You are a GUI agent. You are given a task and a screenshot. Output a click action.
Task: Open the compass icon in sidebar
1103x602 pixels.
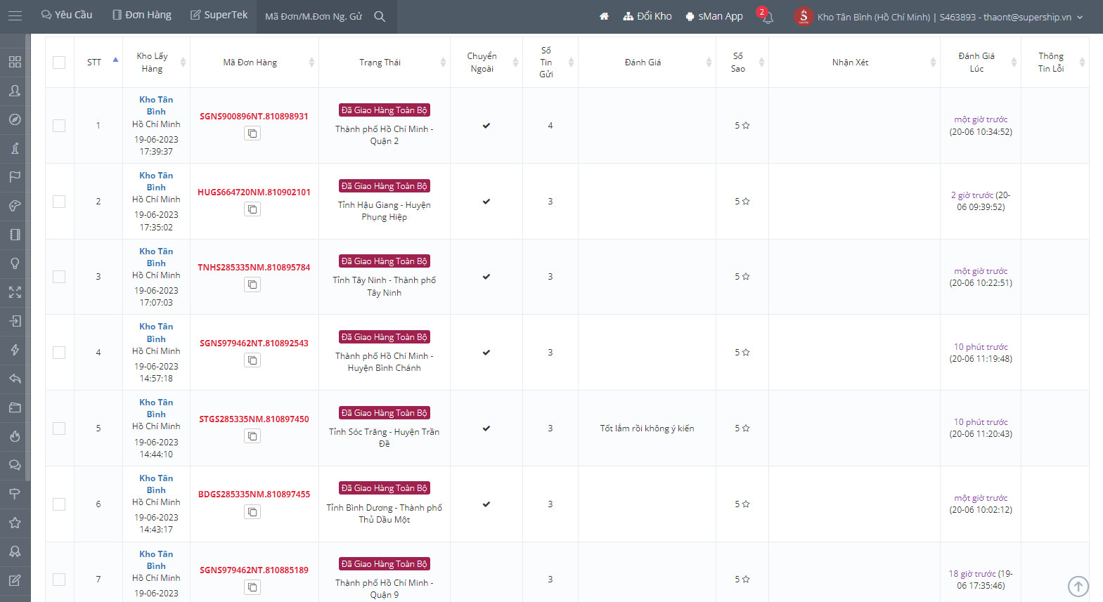coord(15,119)
